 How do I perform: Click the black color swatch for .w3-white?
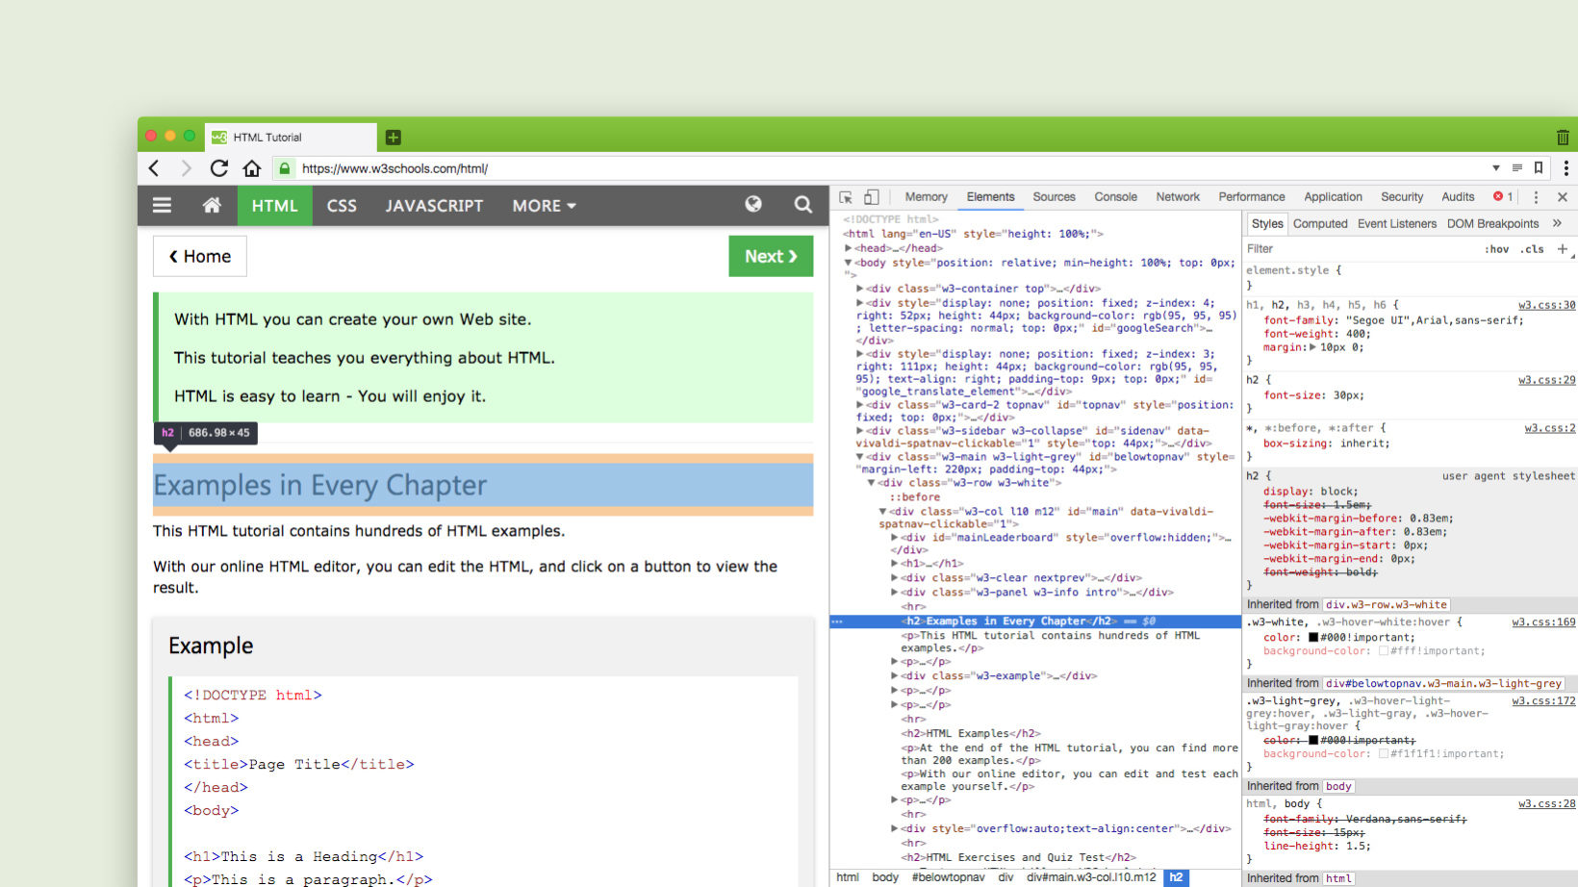1313,638
